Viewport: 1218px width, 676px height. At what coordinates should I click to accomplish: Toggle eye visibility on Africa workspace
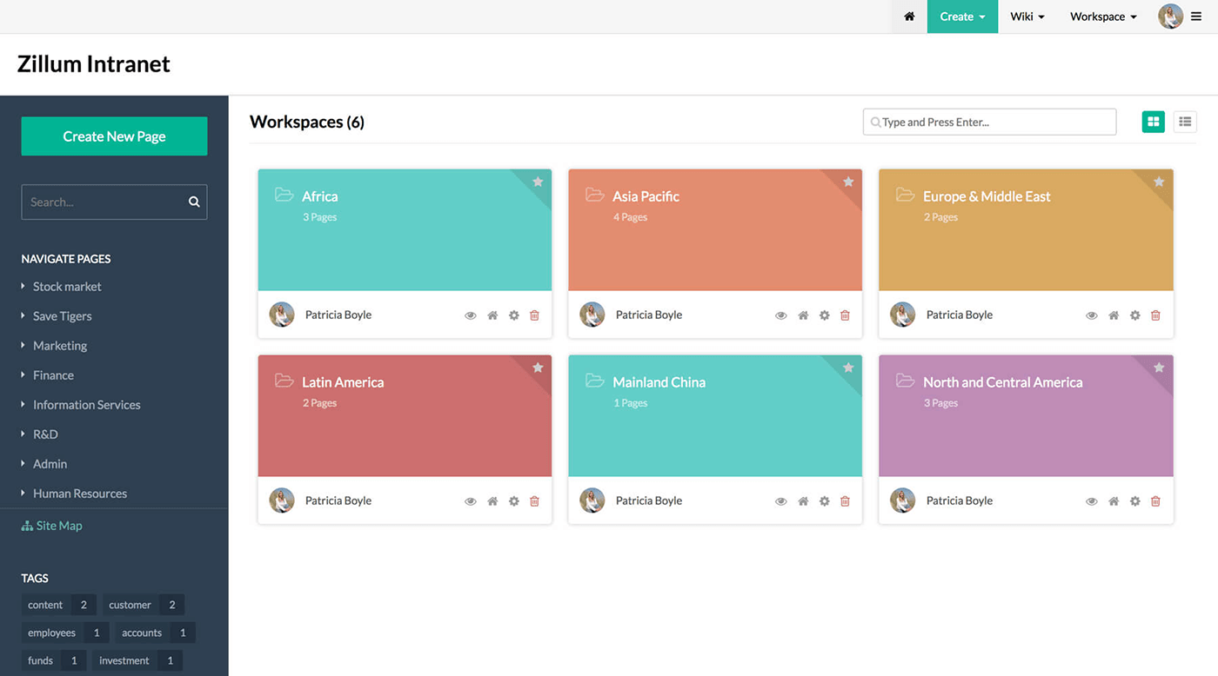[471, 315]
